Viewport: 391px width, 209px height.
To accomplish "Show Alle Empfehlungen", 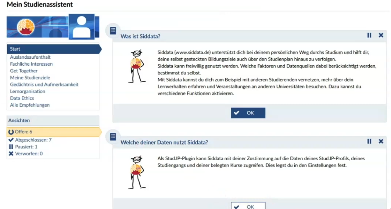I will 30,105.
